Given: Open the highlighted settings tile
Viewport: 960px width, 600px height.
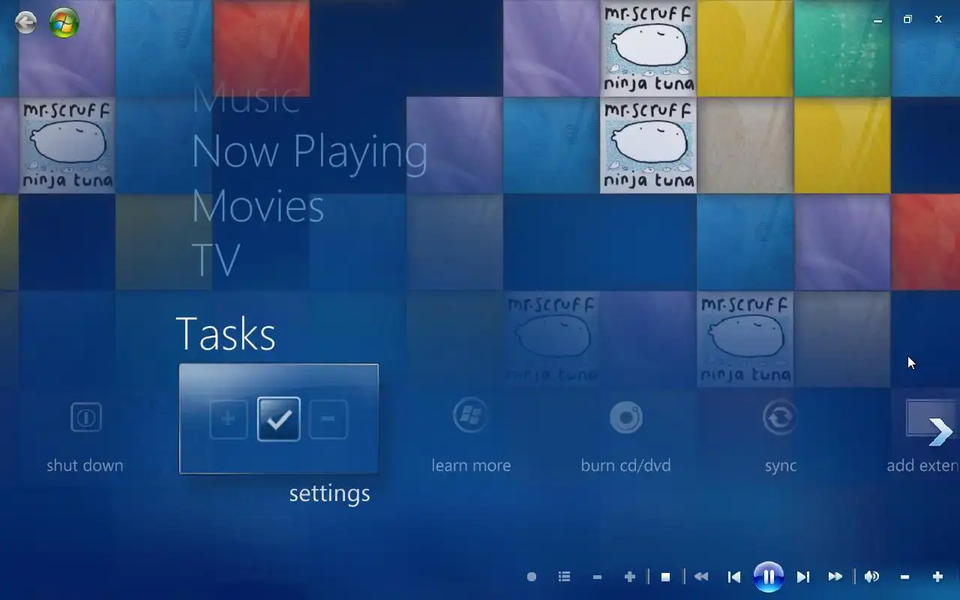Looking at the screenshot, I should pos(279,418).
